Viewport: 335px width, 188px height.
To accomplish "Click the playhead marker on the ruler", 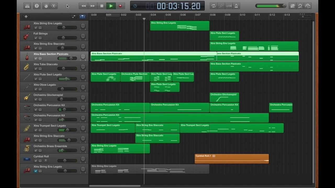I will tap(144, 19).
